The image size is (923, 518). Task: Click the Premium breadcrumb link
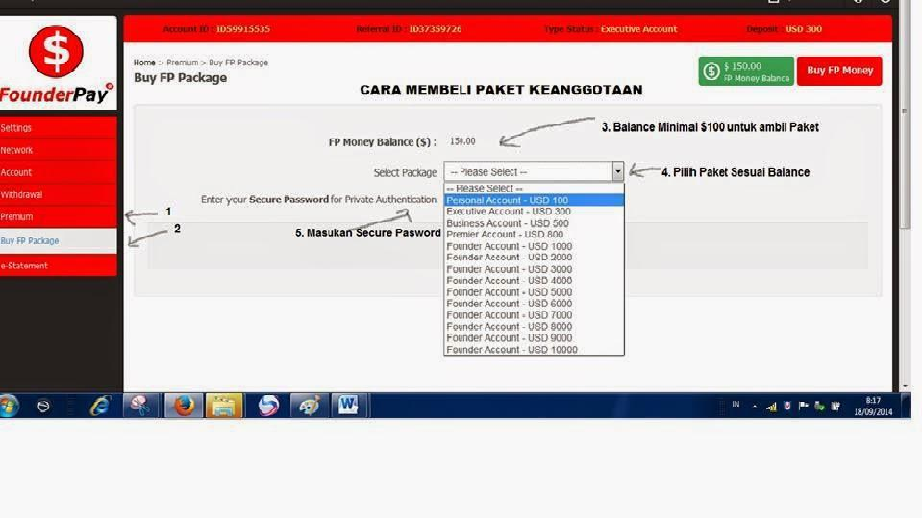(182, 62)
